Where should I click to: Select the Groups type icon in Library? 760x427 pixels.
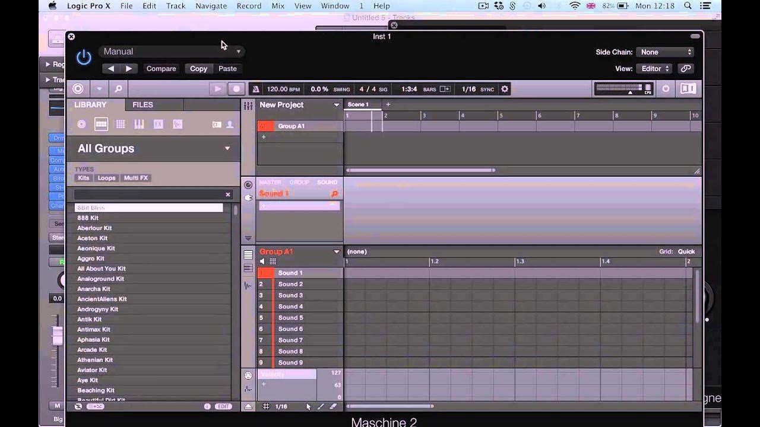(101, 124)
